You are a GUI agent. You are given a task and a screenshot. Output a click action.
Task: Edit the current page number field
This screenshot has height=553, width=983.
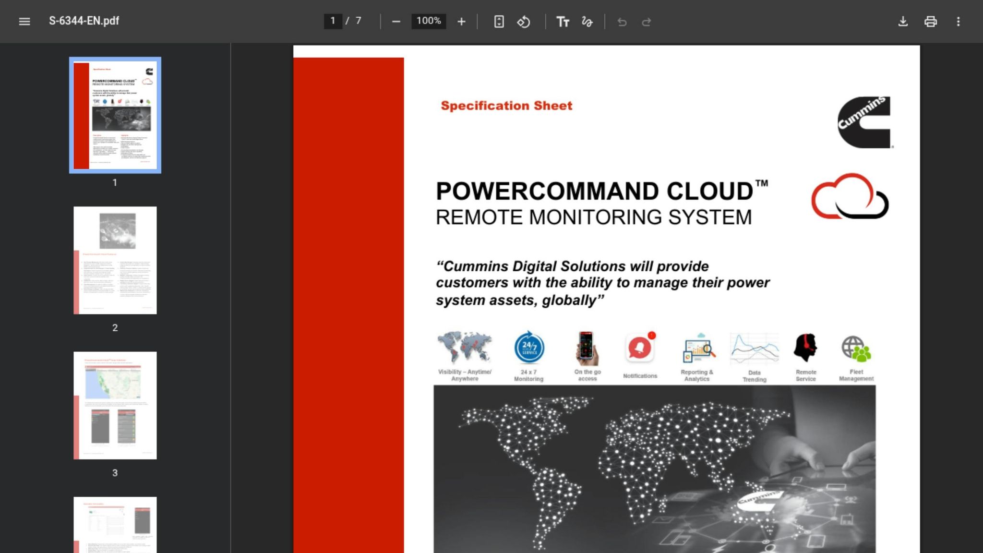333,21
